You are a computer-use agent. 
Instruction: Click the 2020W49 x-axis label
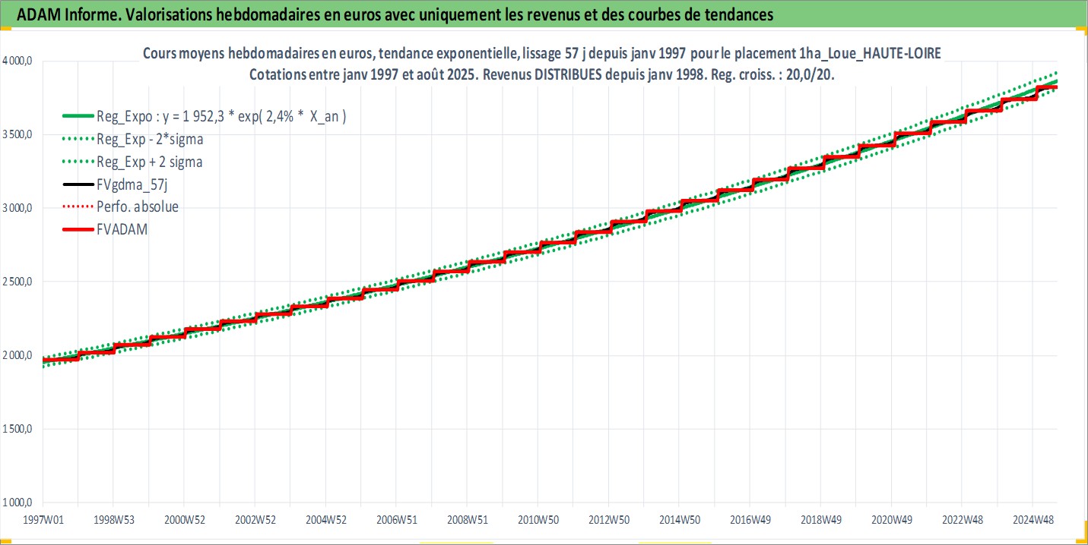[891, 520]
